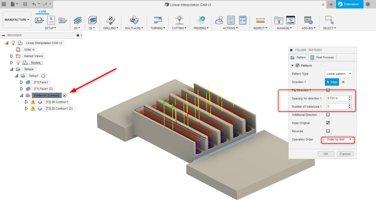This screenshot has width=376, height=206.
Task: Click the Drilling tool icon
Action: [x=110, y=20]
